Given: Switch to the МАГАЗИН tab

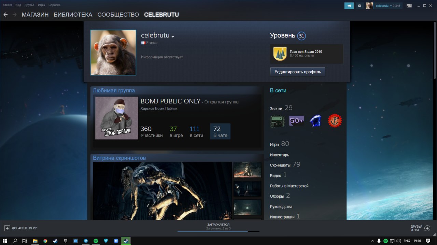Looking at the screenshot, I should 35,15.
